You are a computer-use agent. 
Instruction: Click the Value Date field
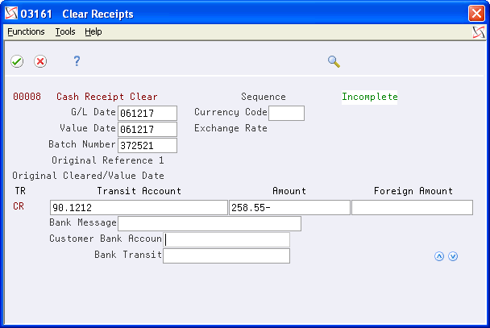[x=147, y=129]
